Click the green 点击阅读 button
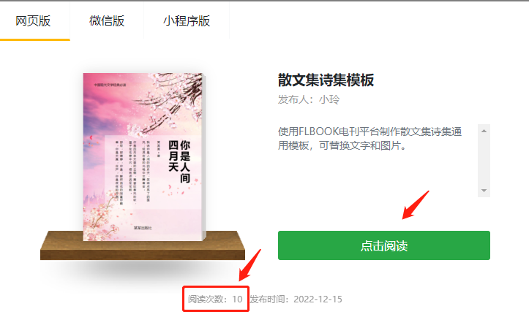The width and height of the screenshot is (529, 317). pos(384,245)
